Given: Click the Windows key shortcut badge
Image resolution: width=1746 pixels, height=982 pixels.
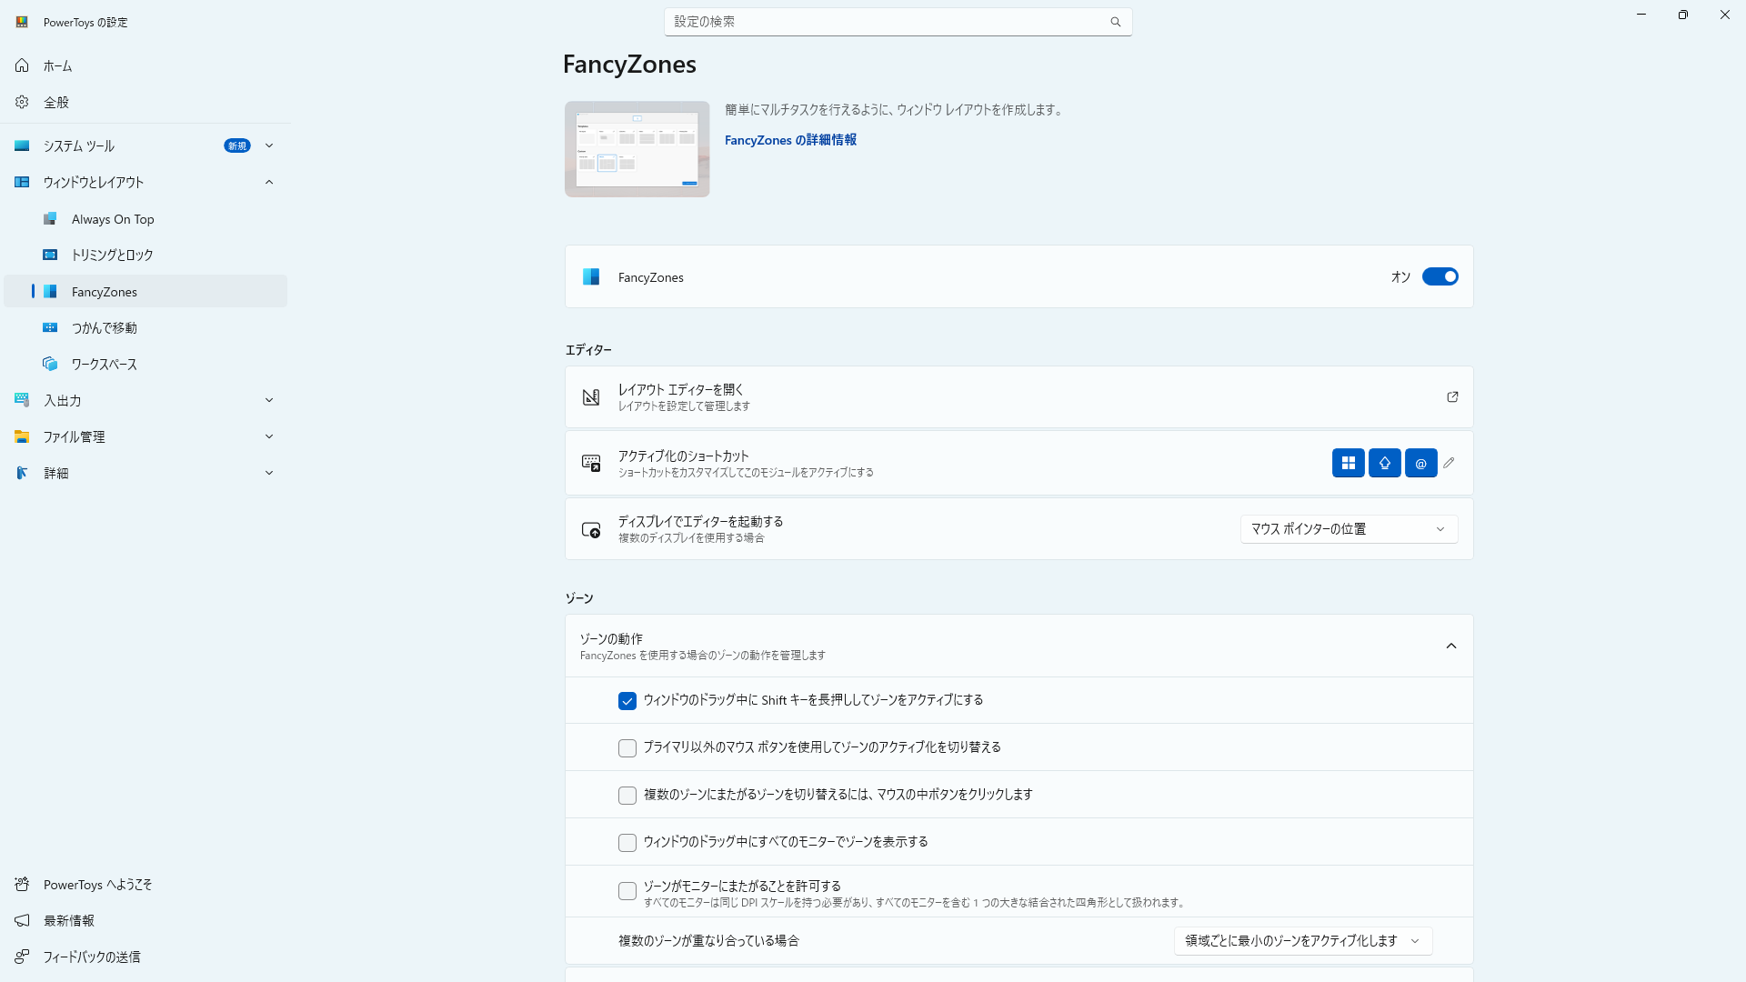Looking at the screenshot, I should [x=1349, y=464].
